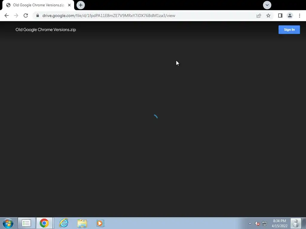
Task: Open the Chrome profile avatar
Action: (x=290, y=16)
